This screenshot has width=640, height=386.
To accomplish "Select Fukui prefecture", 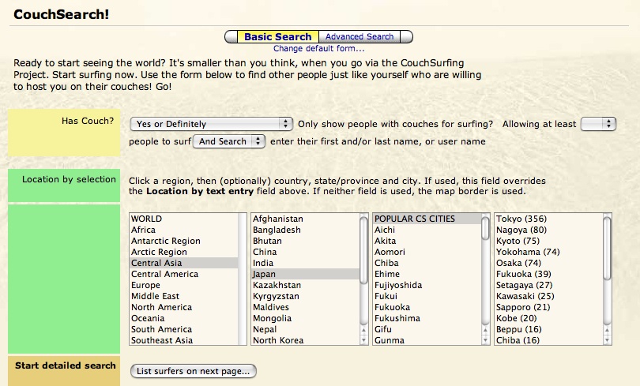I will 427,296.
